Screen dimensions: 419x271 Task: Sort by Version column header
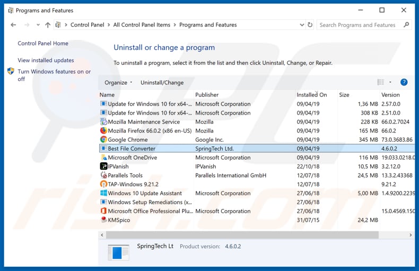390,95
